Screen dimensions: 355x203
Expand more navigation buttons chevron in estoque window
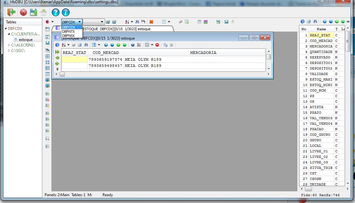[x=57, y=69]
